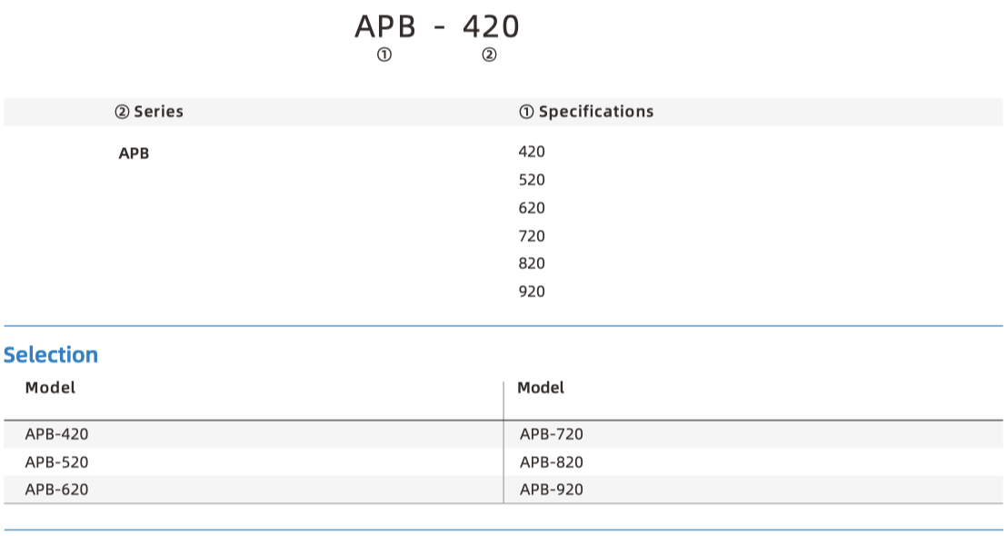Image resolution: width=1007 pixels, height=536 pixels.
Task: Select specification value 720
Action: [532, 236]
